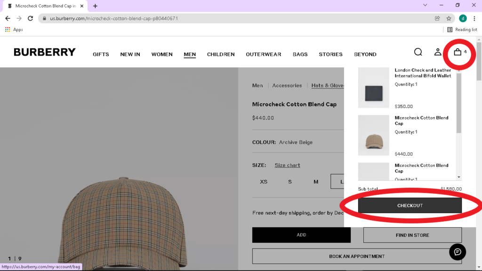Click the Burberry logo

(x=45, y=52)
